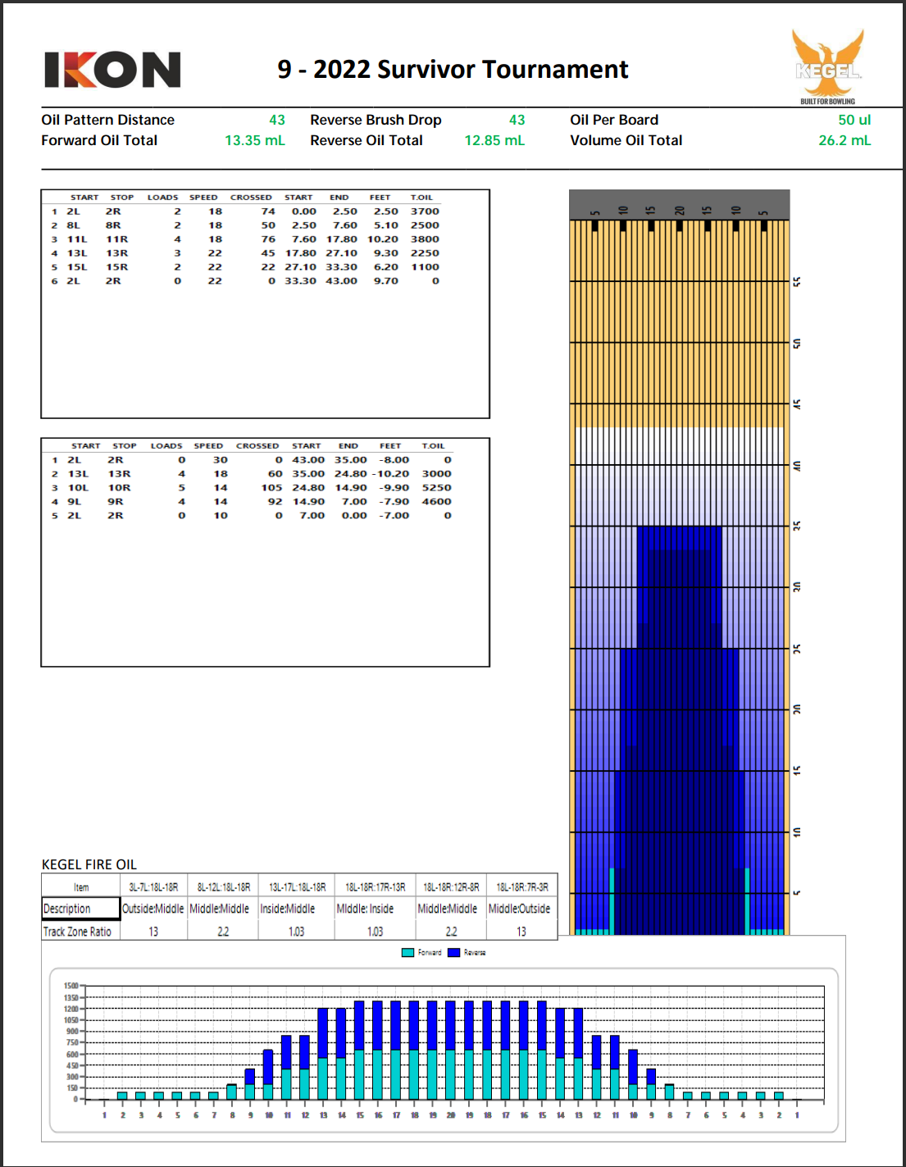This screenshot has height=1167, width=906.
Task: Click the Kegel phoenix logo
Action: 827,66
